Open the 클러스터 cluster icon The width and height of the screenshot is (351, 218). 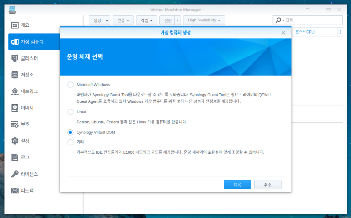coord(15,58)
